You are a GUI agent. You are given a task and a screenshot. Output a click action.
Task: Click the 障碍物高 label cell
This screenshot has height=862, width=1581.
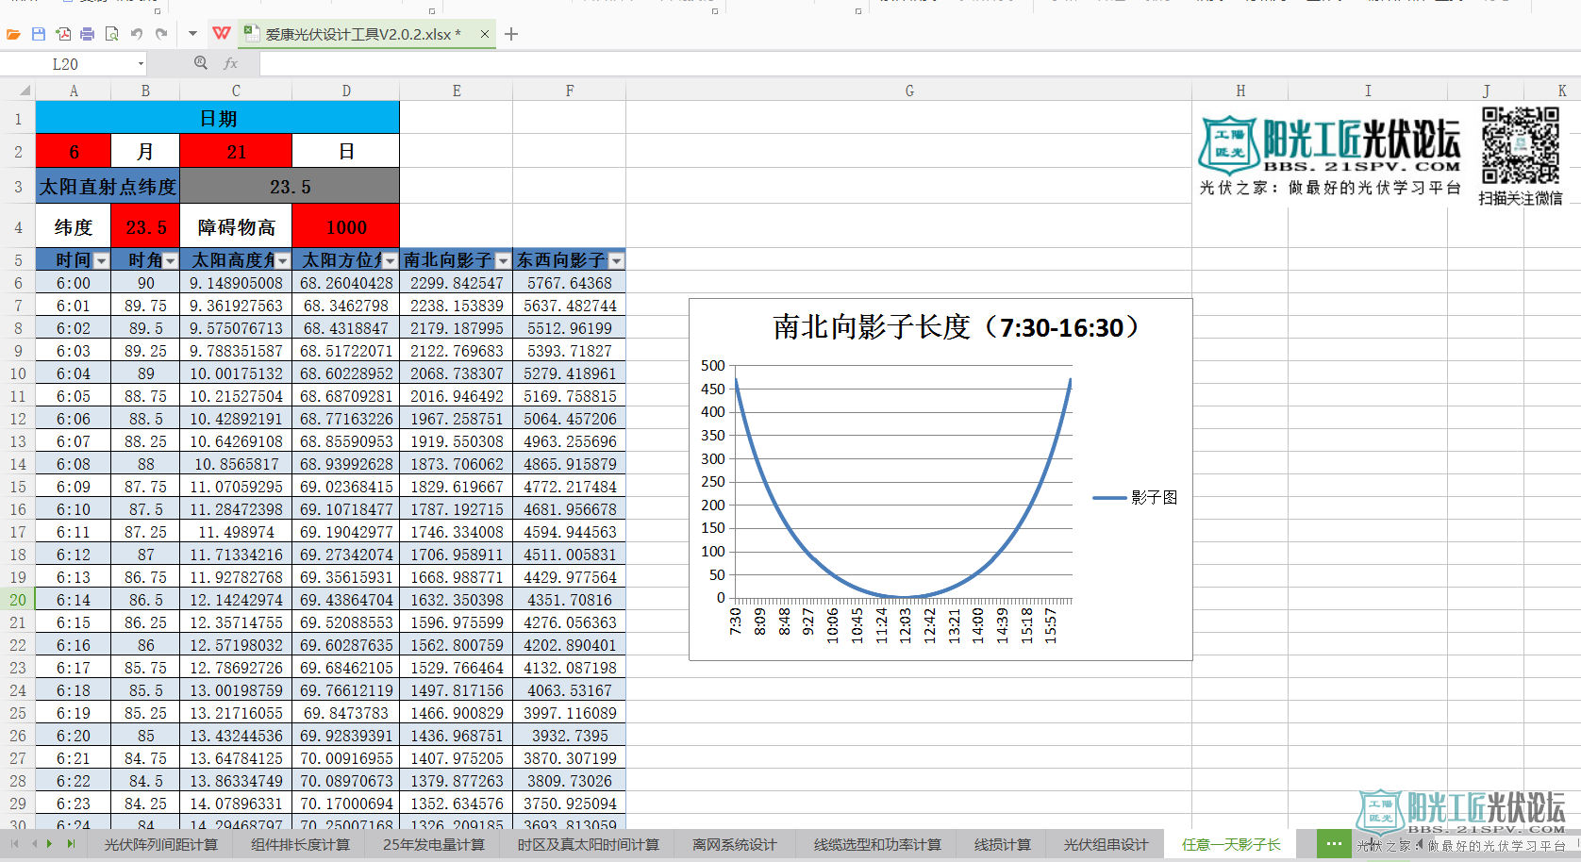[236, 227]
